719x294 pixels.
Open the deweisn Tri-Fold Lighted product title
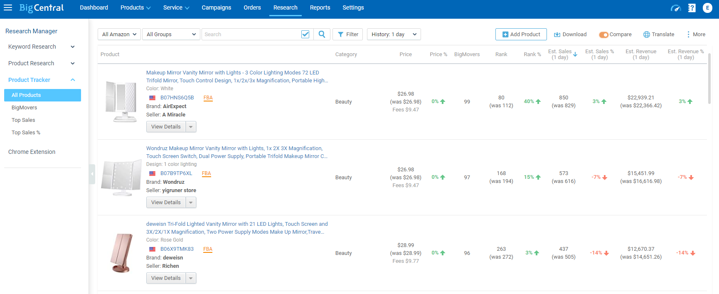pos(237,228)
